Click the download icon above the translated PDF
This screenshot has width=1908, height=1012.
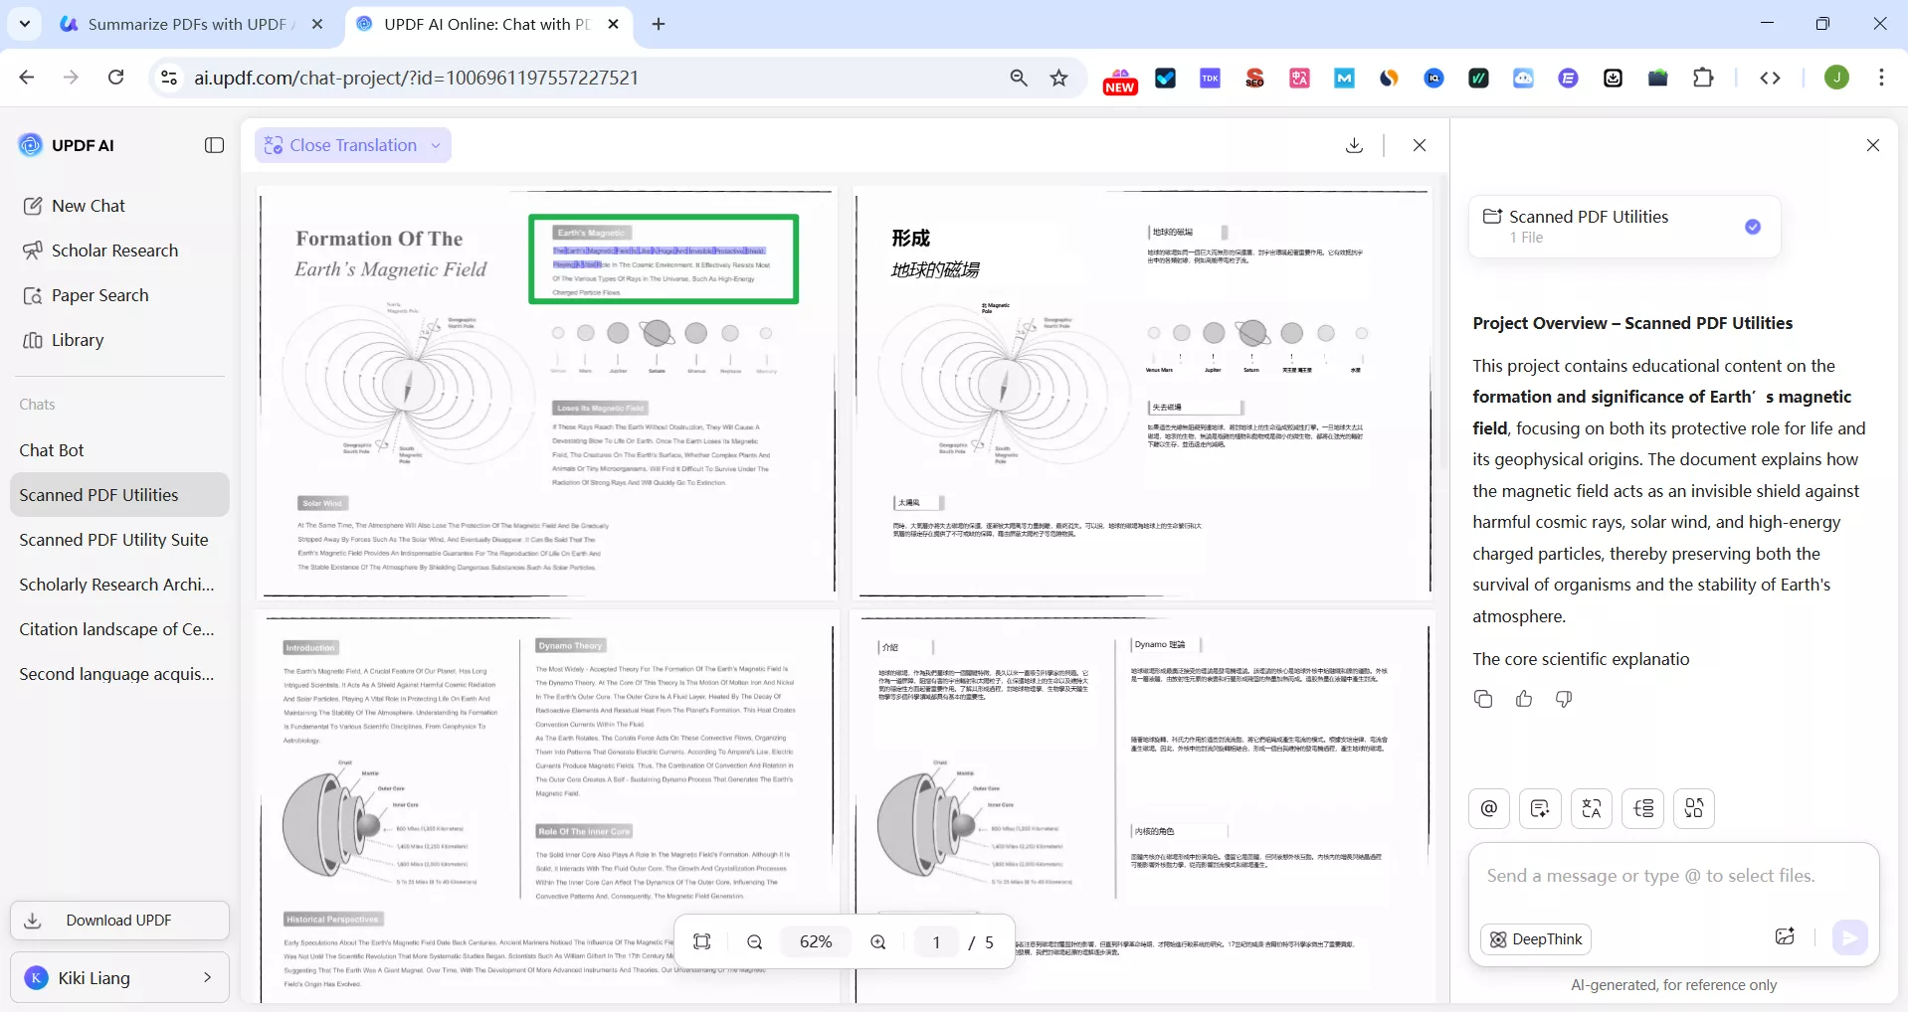pyautogui.click(x=1353, y=145)
